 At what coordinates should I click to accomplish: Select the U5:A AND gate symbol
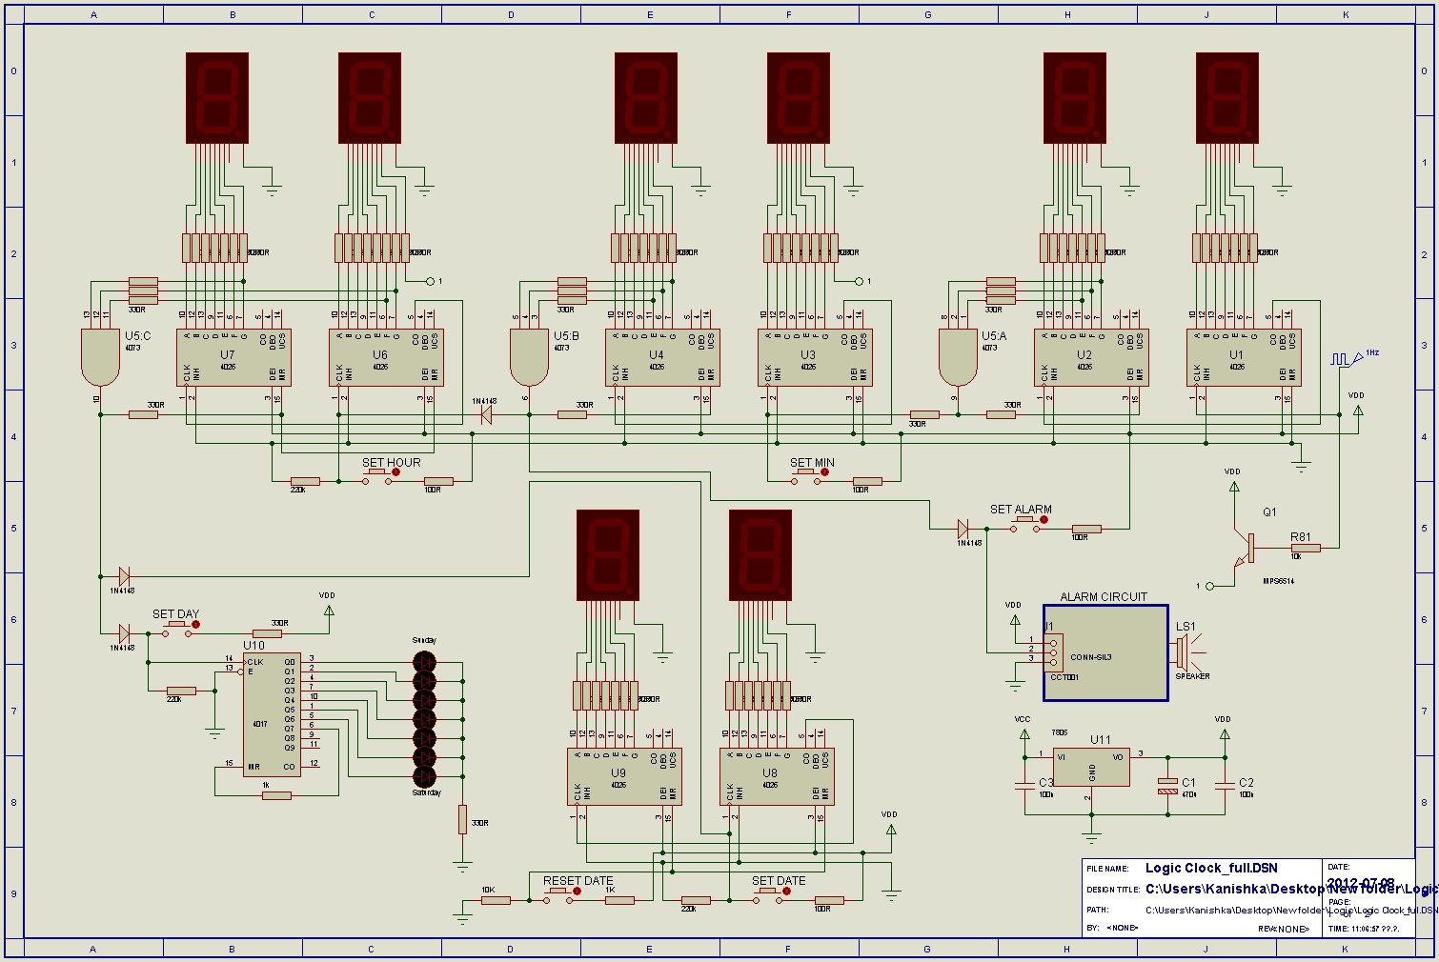[x=958, y=357]
